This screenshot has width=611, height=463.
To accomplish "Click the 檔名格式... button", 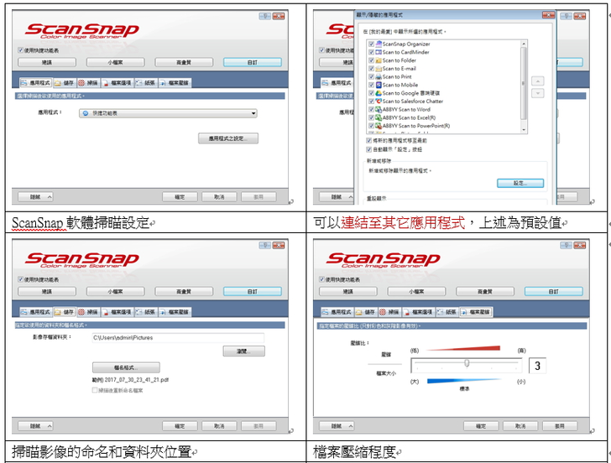I will pyautogui.click(x=126, y=367).
